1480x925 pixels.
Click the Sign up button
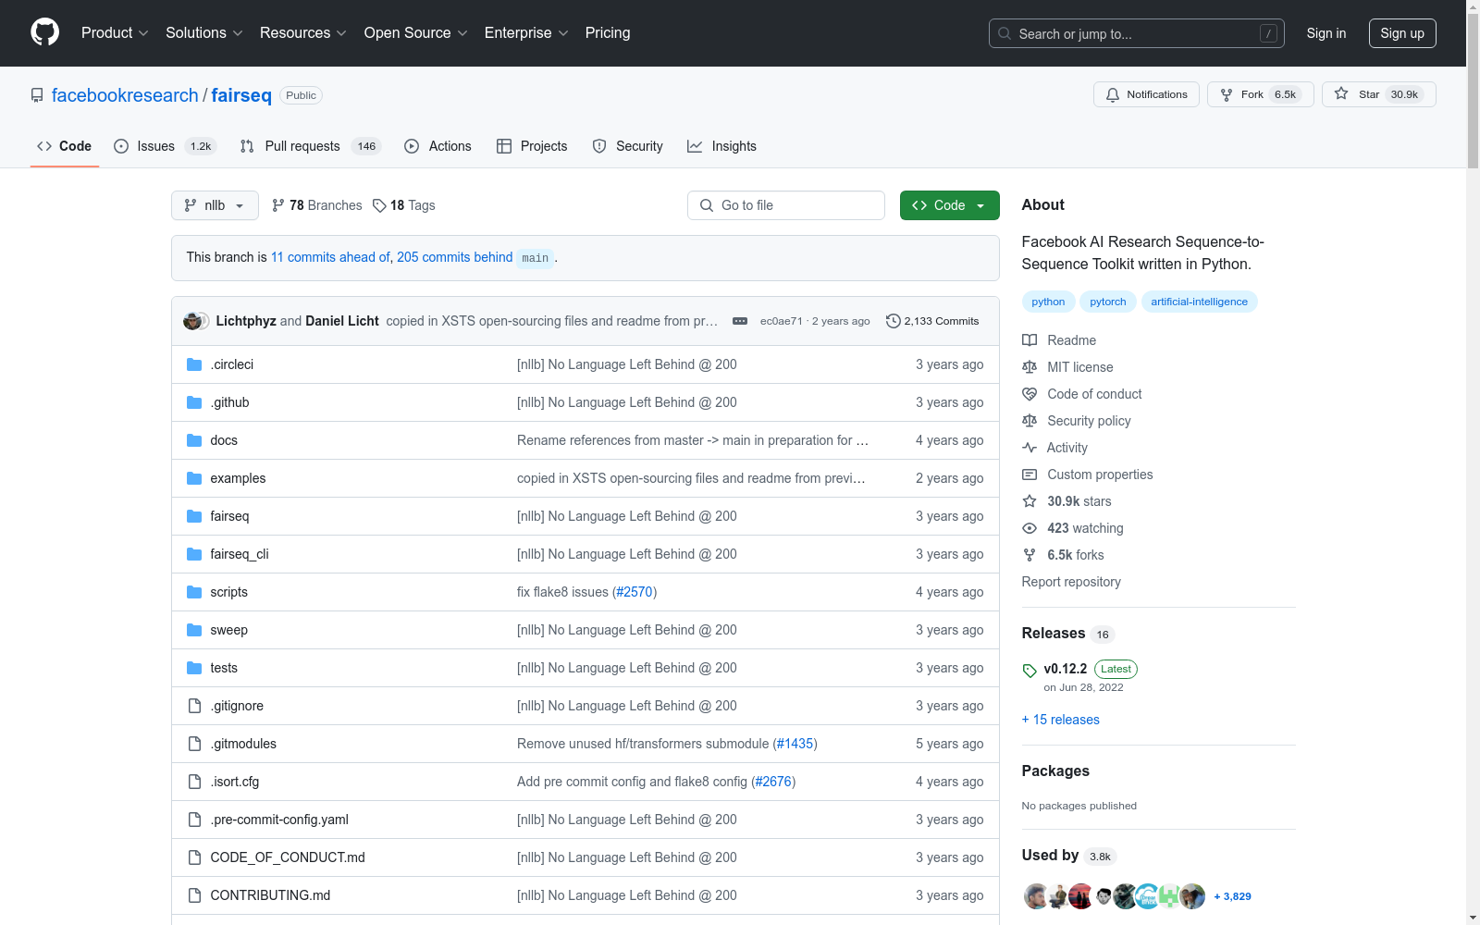pos(1401,33)
